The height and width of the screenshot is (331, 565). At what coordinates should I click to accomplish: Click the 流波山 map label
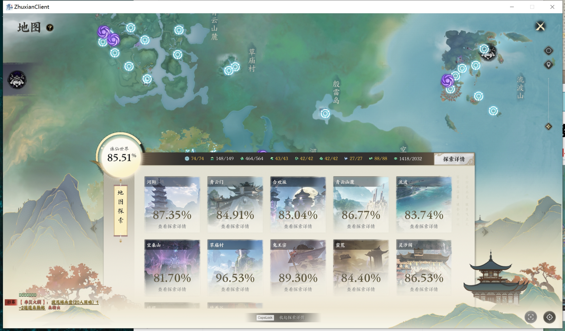point(520,88)
